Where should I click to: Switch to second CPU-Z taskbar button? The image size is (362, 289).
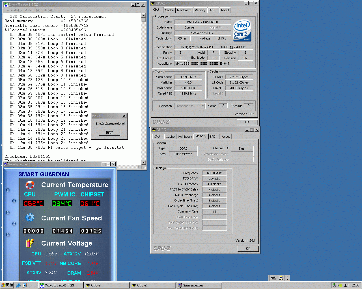point(153,285)
